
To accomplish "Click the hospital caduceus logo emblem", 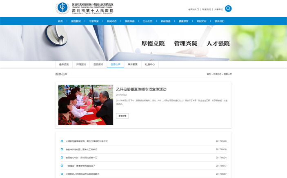I will coord(62,8).
